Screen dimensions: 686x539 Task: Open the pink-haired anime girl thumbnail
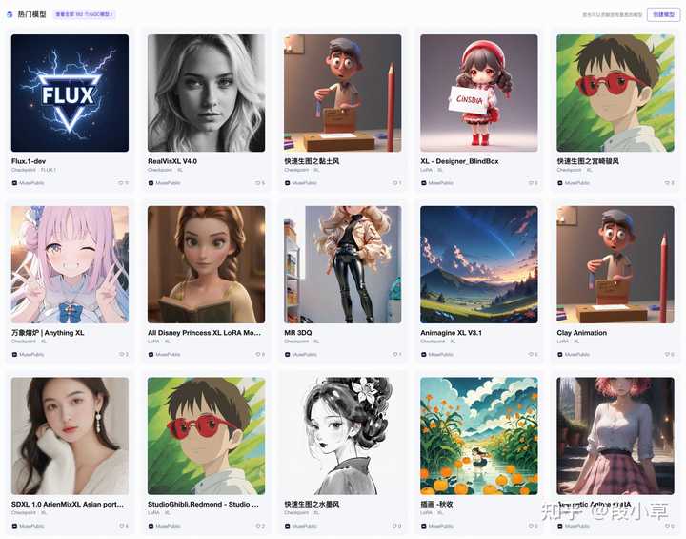70,264
